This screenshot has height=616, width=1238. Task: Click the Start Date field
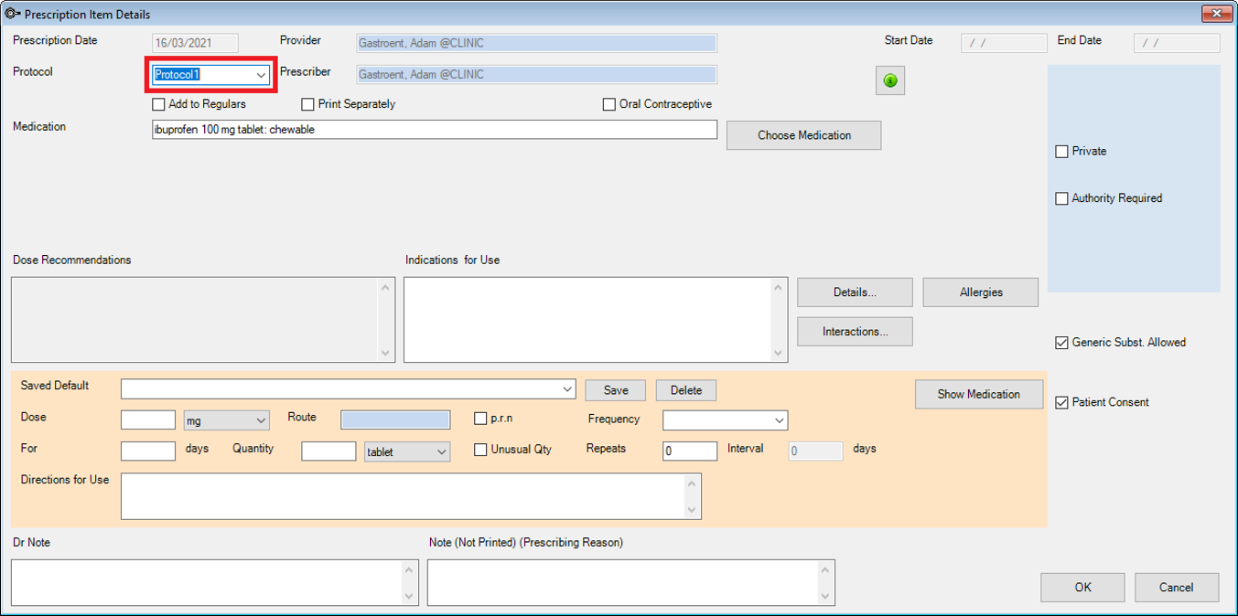(x=1004, y=43)
